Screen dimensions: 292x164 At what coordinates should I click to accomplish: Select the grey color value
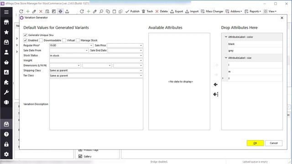pos(255,51)
